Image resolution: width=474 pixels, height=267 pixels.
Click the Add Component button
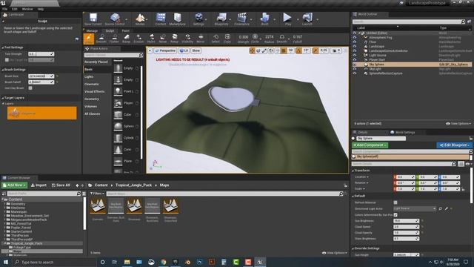point(370,145)
